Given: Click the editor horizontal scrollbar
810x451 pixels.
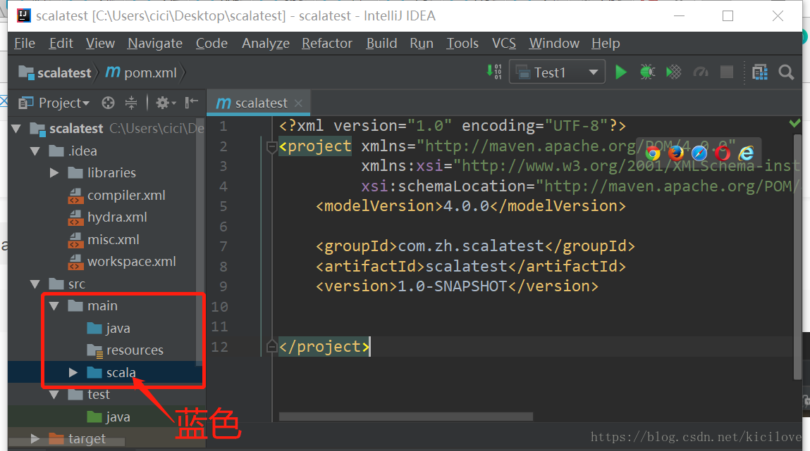Looking at the screenshot, I should 406,416.
